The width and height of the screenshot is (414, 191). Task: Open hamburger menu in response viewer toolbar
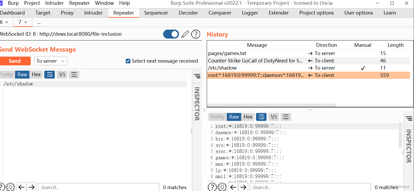coord(286,117)
